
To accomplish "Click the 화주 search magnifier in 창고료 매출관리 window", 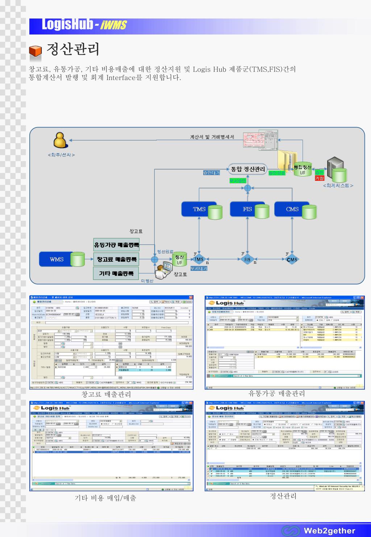I will point(77,308).
